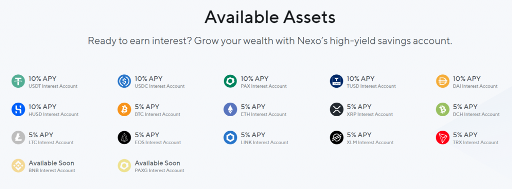Open the HUSD Interest Account label

point(53,114)
